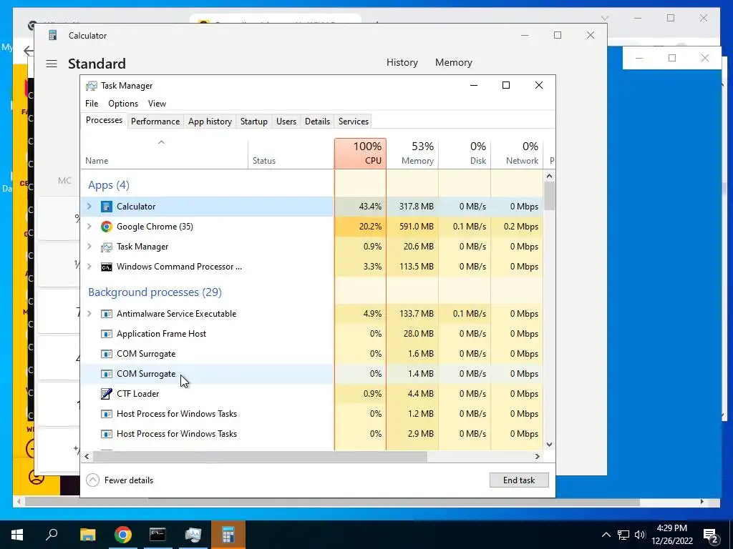The width and height of the screenshot is (733, 549).
Task: Click the Apps (4) group heading
Action: 109,185
